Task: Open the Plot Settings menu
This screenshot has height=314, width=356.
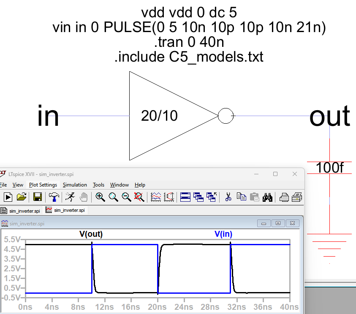Action: [43, 185]
